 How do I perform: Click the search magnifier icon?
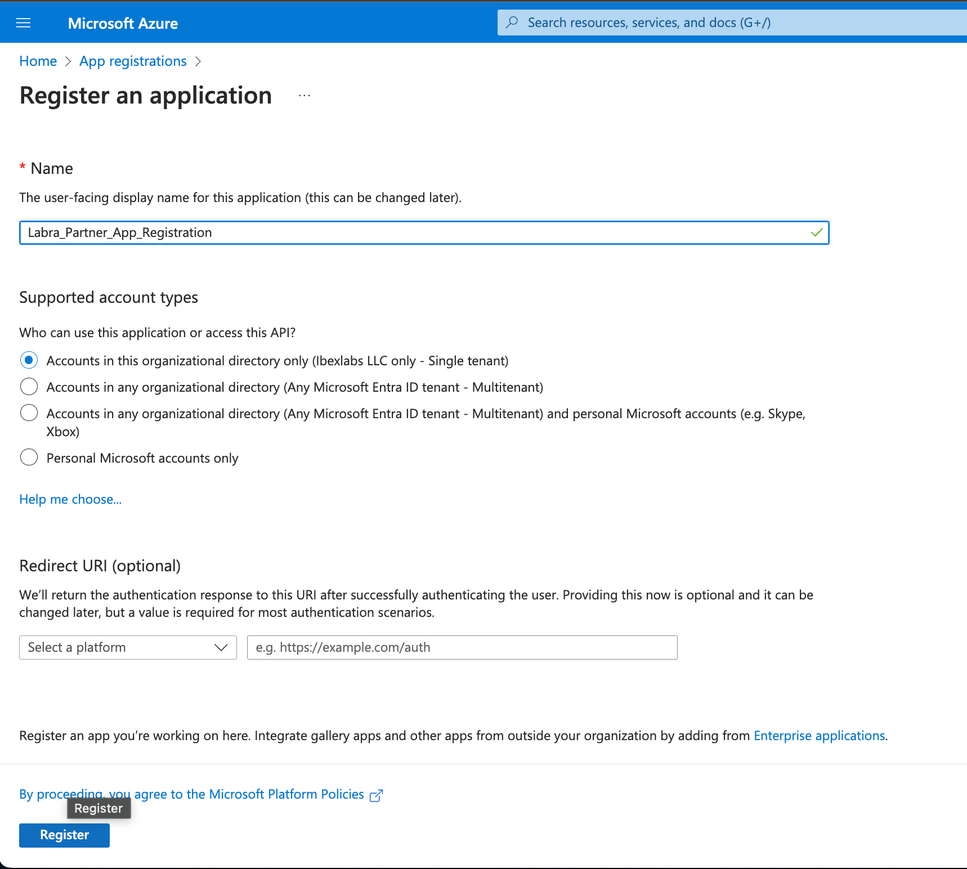point(512,23)
